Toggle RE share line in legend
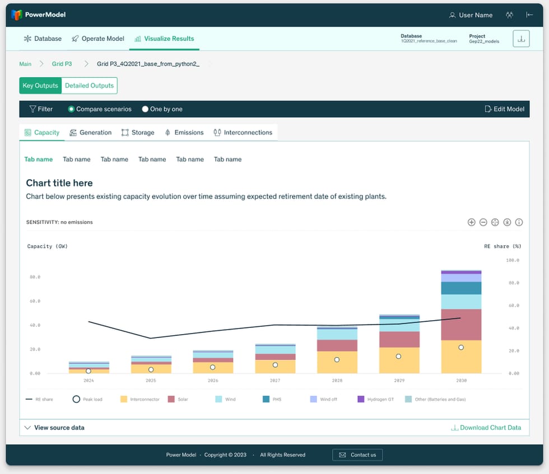 [39, 399]
